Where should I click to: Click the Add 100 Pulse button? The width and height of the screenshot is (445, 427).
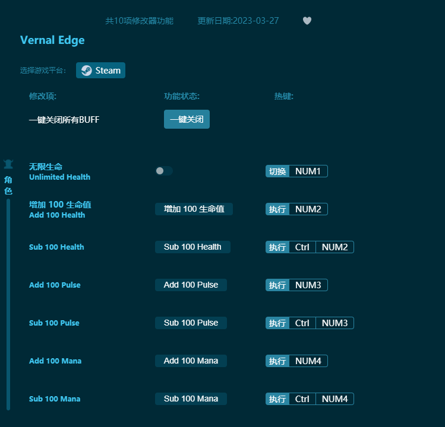(x=191, y=285)
